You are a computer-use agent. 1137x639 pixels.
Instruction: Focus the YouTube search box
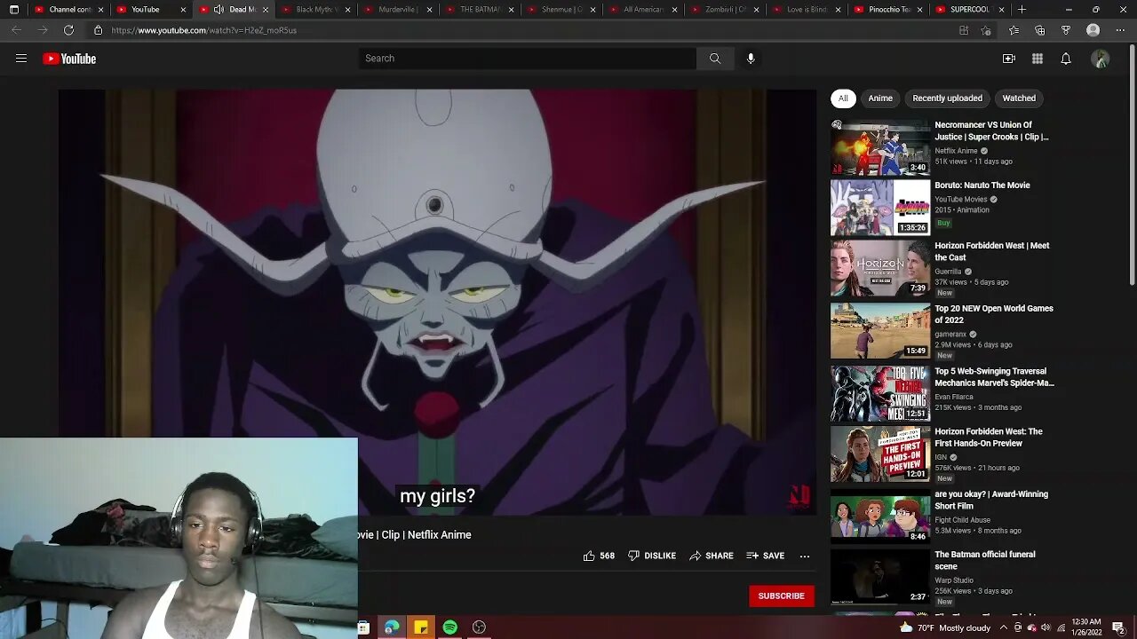[528, 59]
